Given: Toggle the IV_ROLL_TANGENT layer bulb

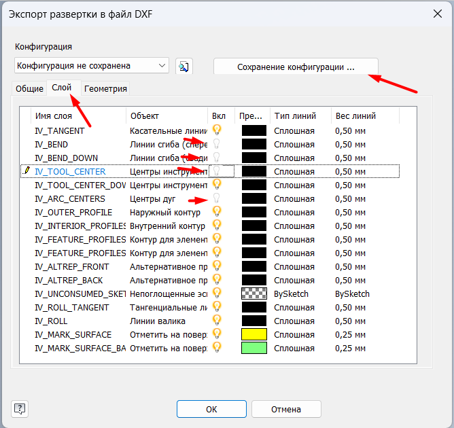Looking at the screenshot, I should pyautogui.click(x=217, y=307).
